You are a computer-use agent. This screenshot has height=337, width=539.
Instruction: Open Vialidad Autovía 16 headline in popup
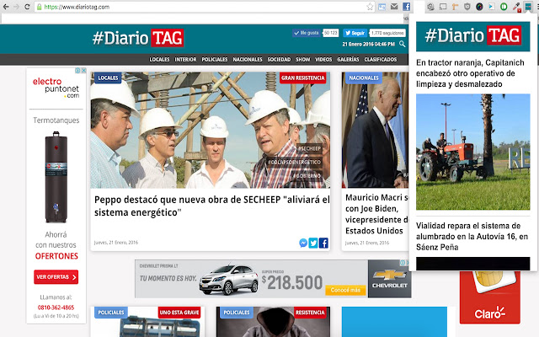point(472,236)
